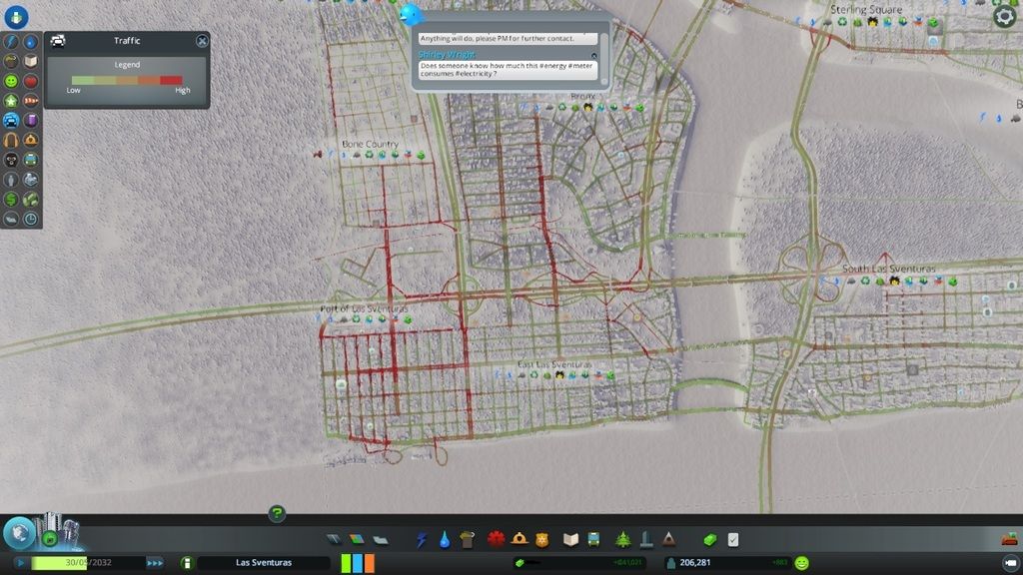Select the Crime mask info view
The height and width of the screenshot is (575, 1023).
11,160
